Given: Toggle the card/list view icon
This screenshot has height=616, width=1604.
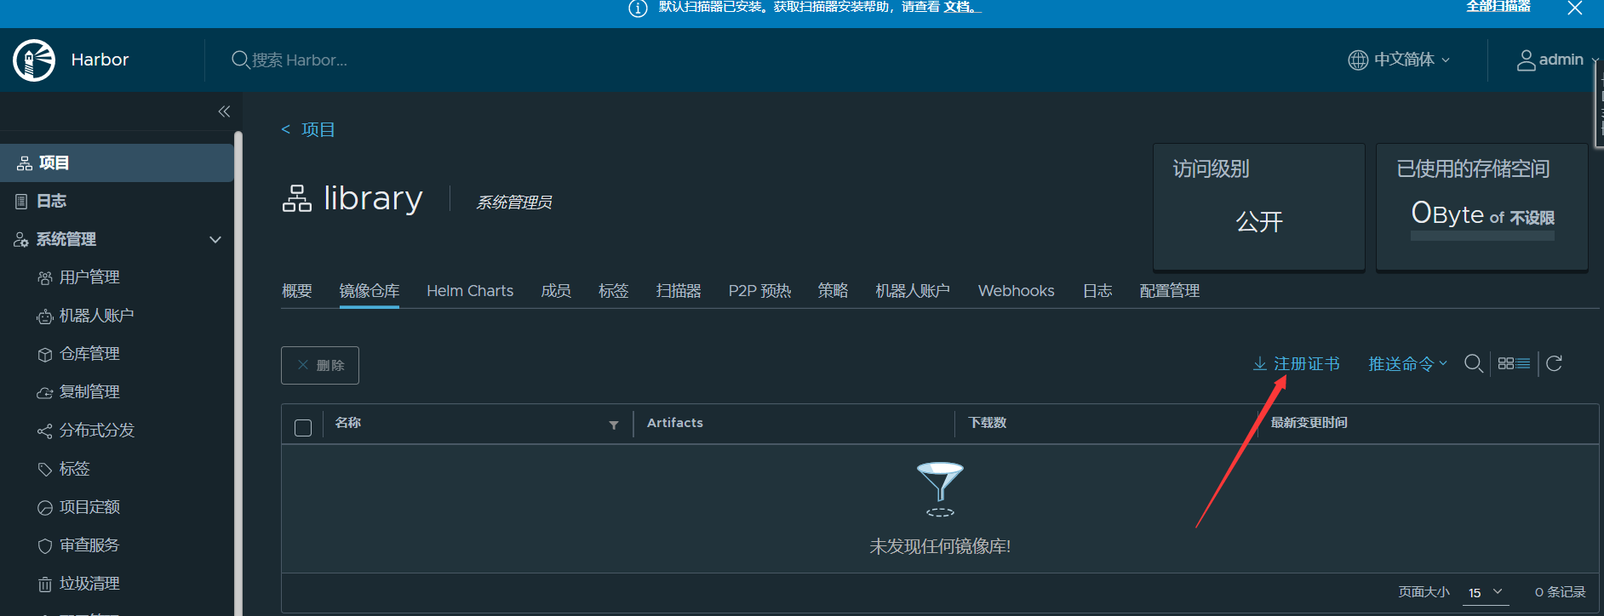Looking at the screenshot, I should 1514,364.
